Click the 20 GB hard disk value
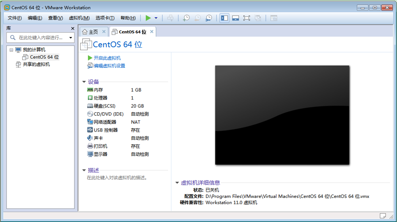The image size is (397, 222). 138,106
